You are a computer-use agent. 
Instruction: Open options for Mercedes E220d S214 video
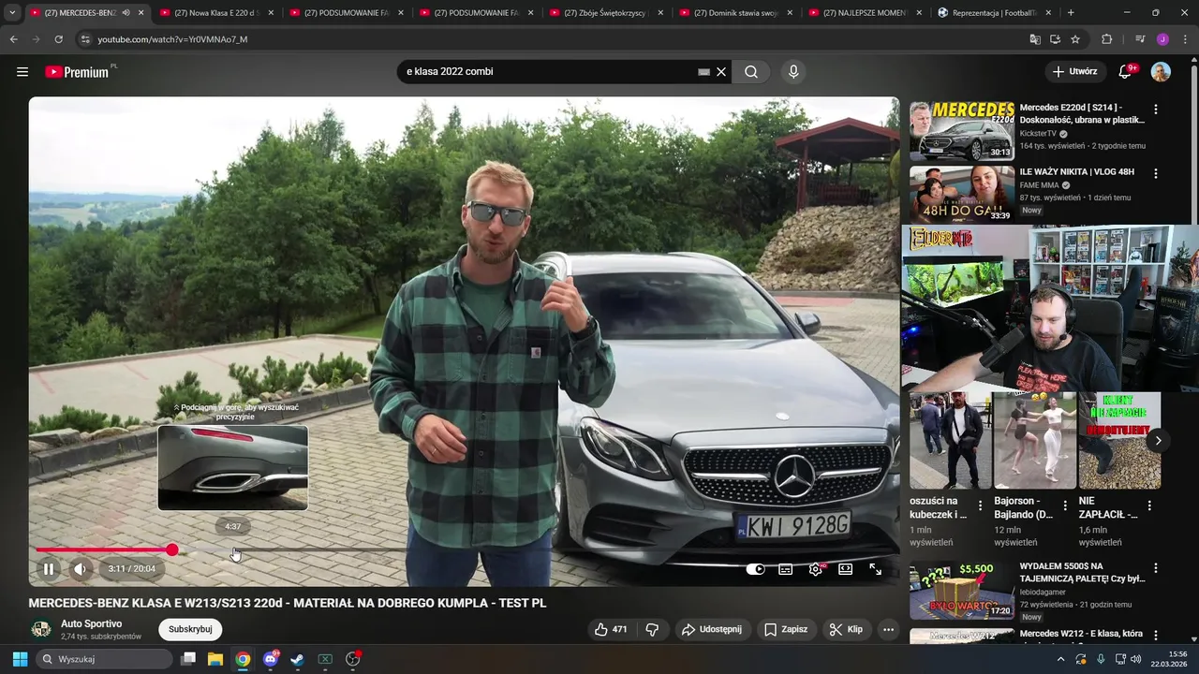coord(1156,110)
